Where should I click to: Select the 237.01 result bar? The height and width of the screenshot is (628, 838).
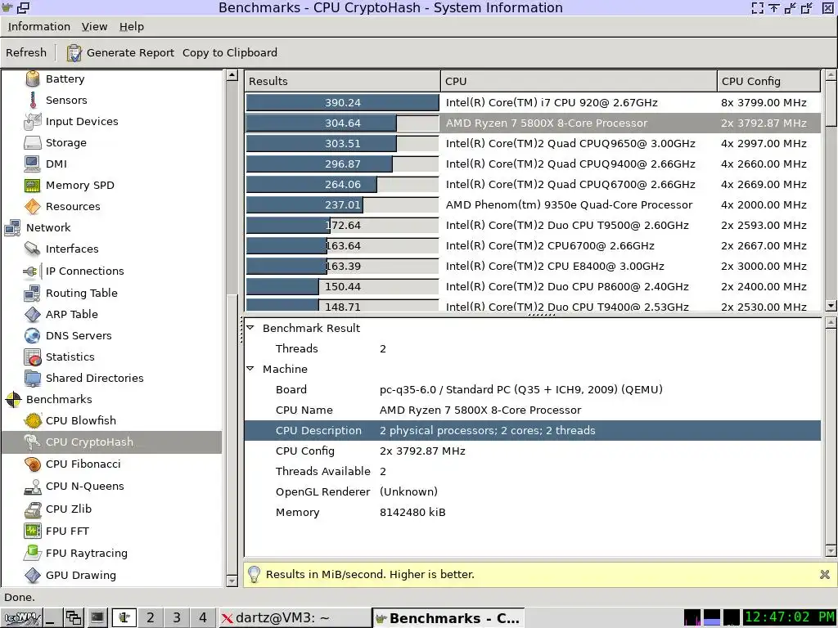343,205
